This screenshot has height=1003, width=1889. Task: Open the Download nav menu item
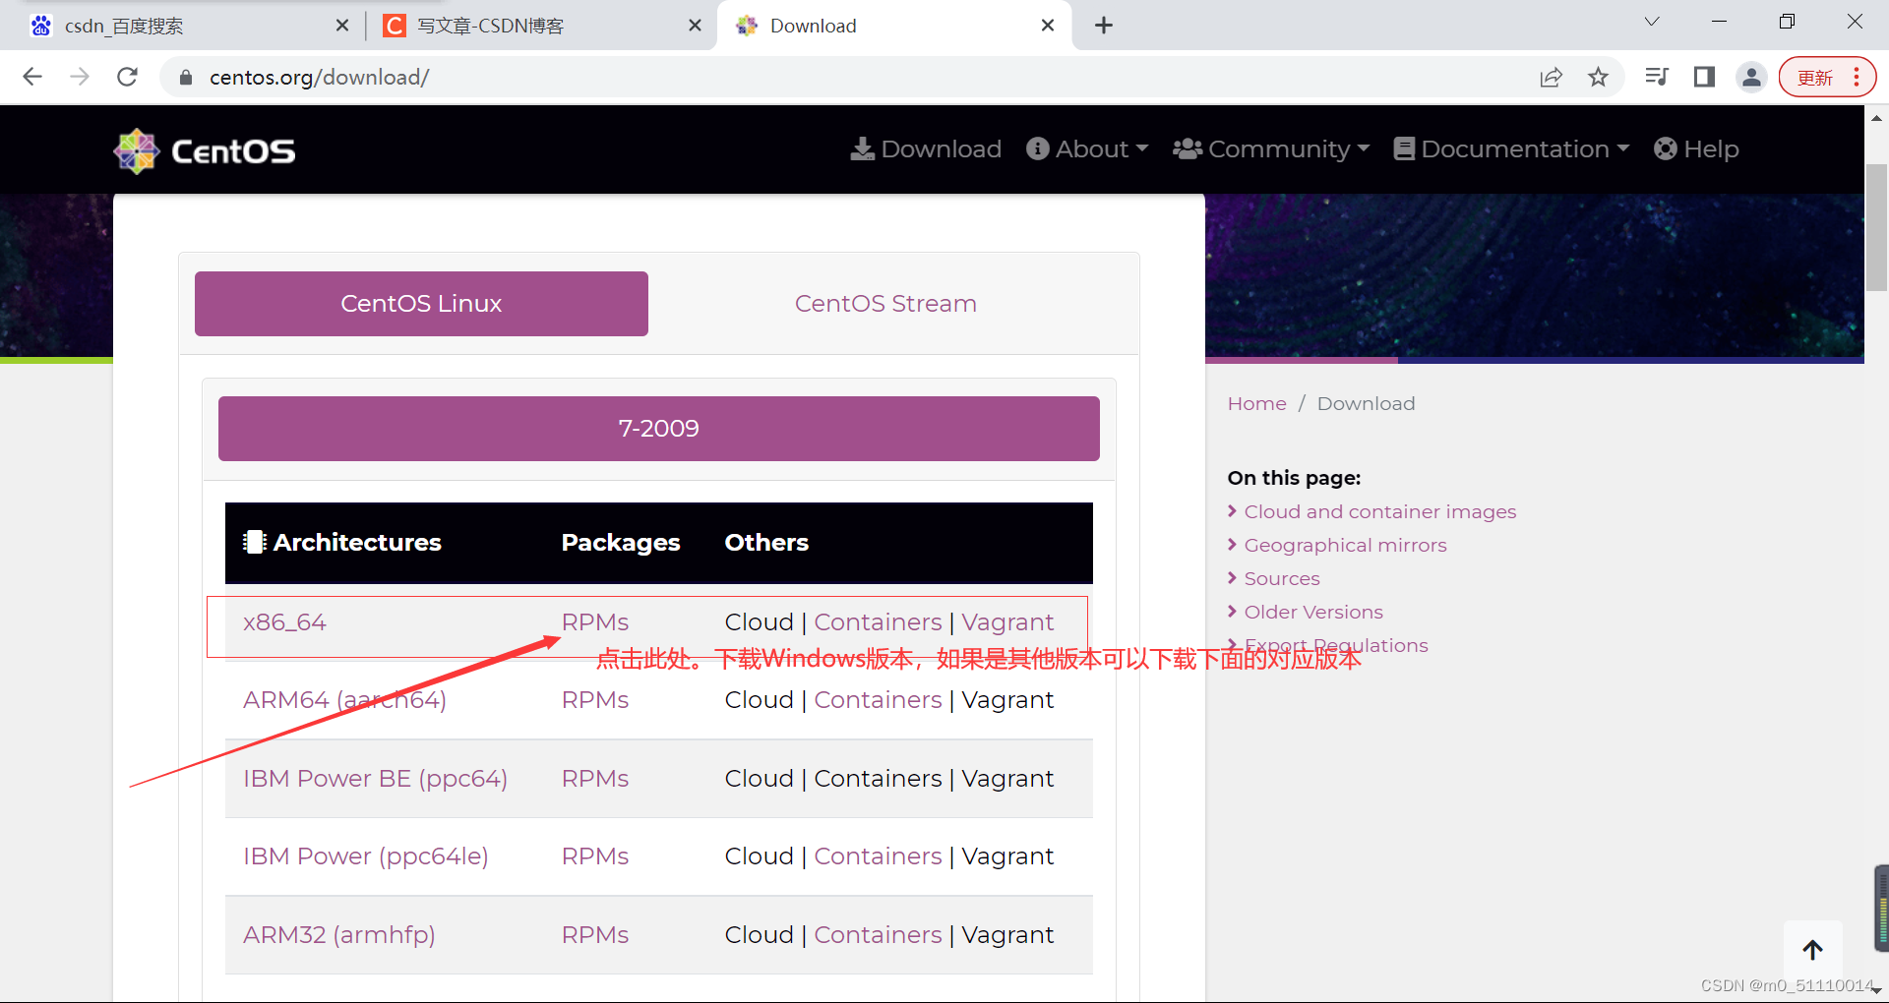click(x=926, y=149)
